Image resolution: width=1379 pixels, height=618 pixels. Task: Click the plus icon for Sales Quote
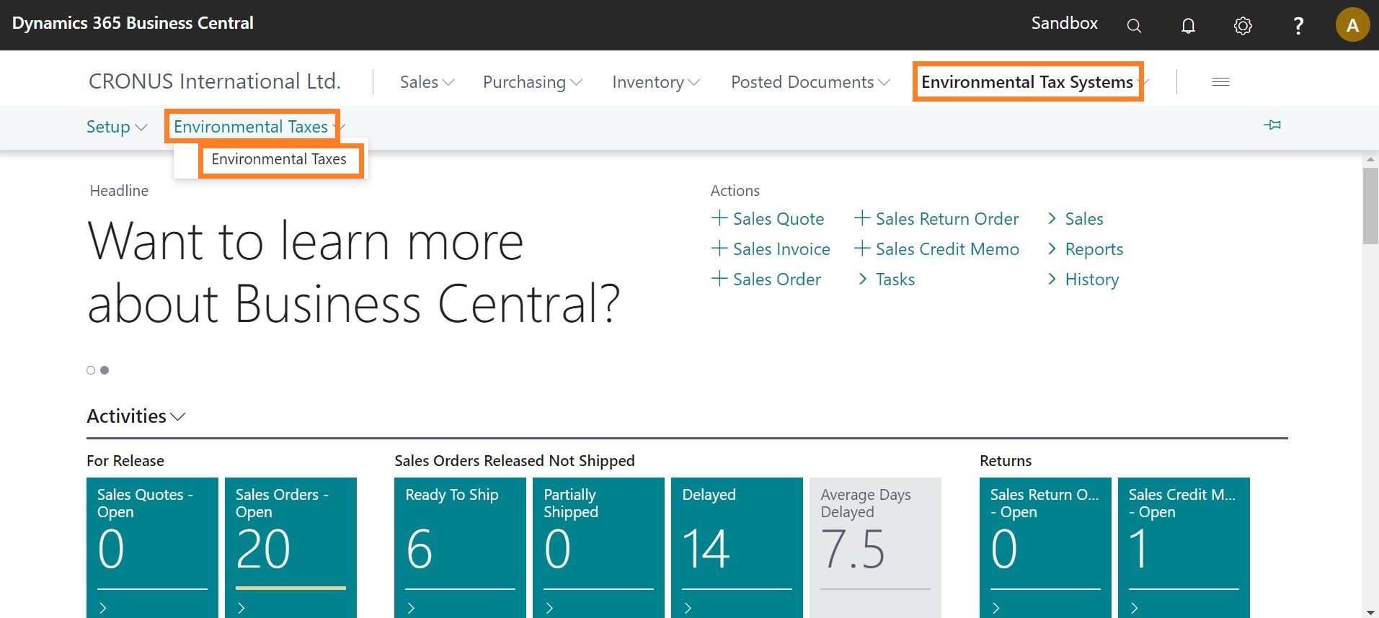click(719, 218)
